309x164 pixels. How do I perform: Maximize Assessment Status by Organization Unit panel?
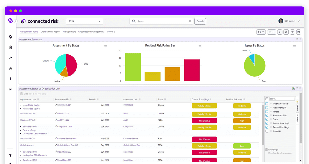297,89
